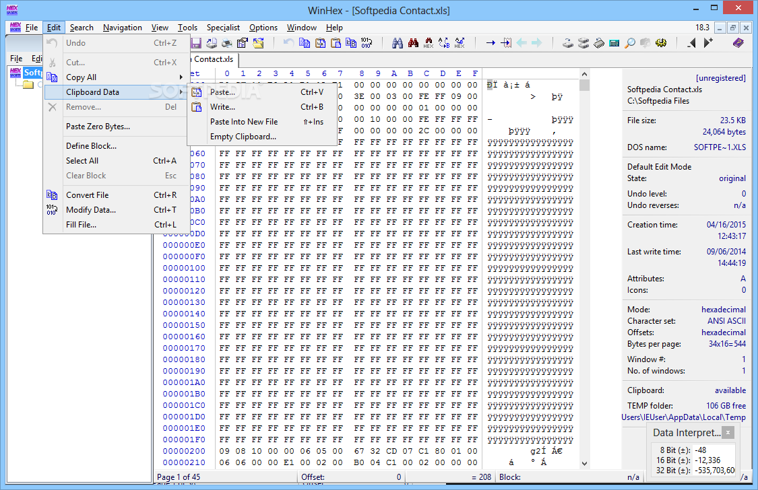
Task: Click the print-to-file toolbar icon beside Save
Action: click(x=212, y=43)
